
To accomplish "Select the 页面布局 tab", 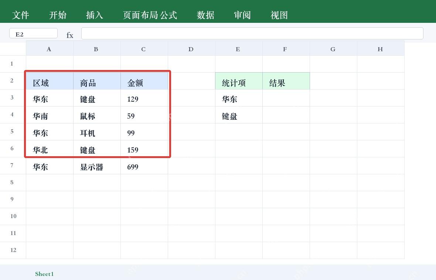I will click(140, 15).
